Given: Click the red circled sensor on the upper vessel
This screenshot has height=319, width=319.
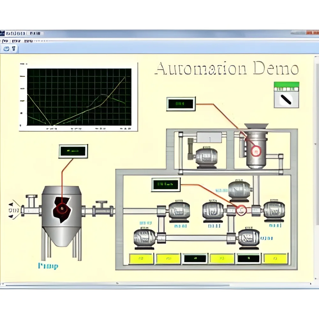Looking at the screenshot, I should click(x=256, y=151).
